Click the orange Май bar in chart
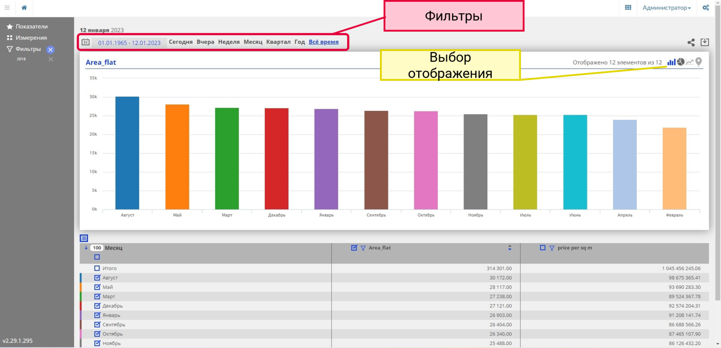This screenshot has width=721, height=348. tap(177, 157)
